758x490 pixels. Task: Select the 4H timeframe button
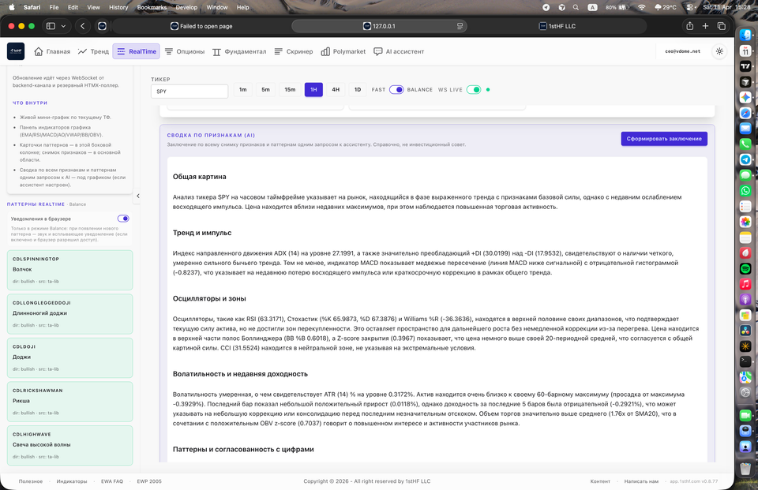336,90
